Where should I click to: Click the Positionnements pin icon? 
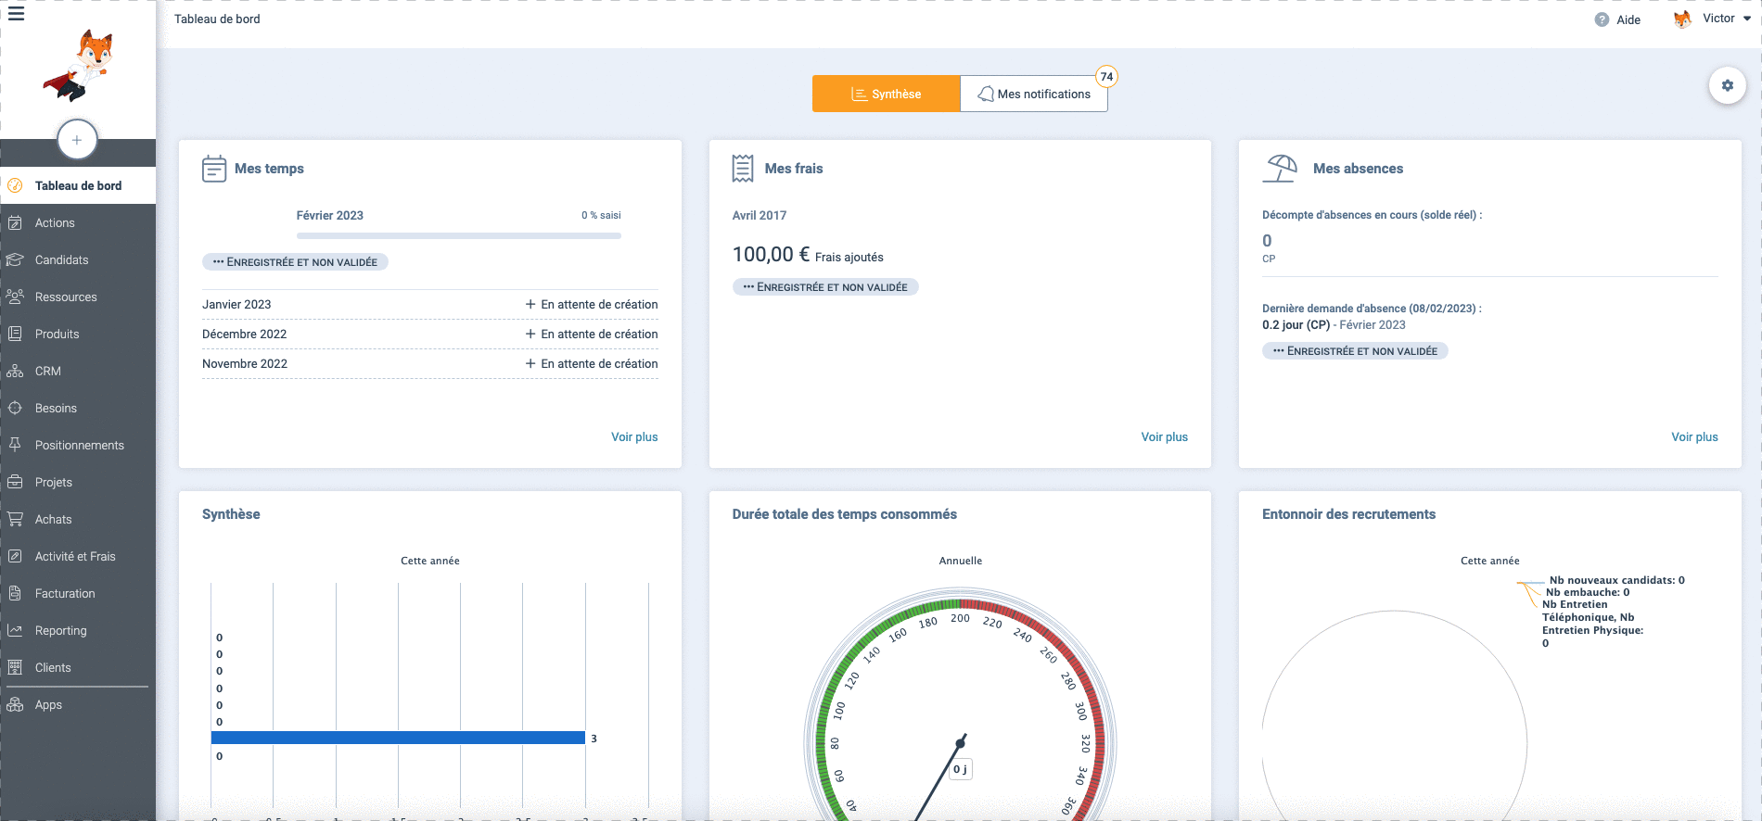(15, 445)
